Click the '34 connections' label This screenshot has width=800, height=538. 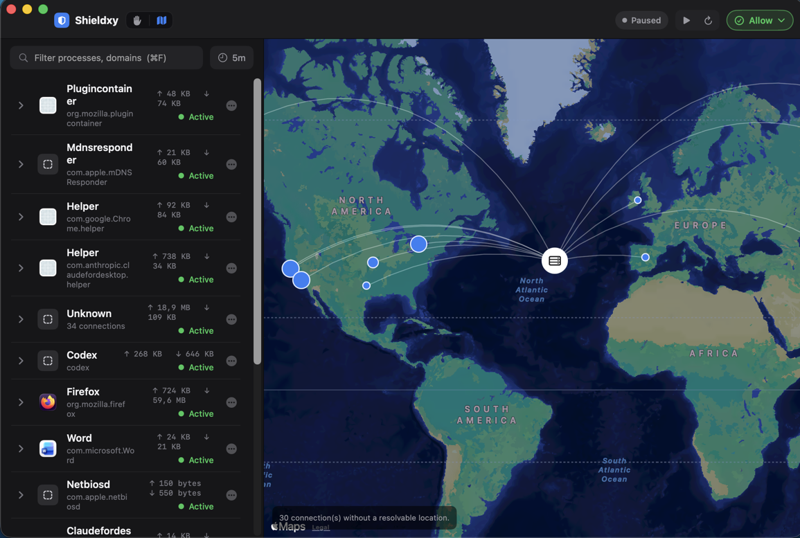pos(96,326)
